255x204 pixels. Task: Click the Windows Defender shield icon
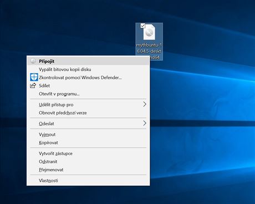(x=34, y=77)
